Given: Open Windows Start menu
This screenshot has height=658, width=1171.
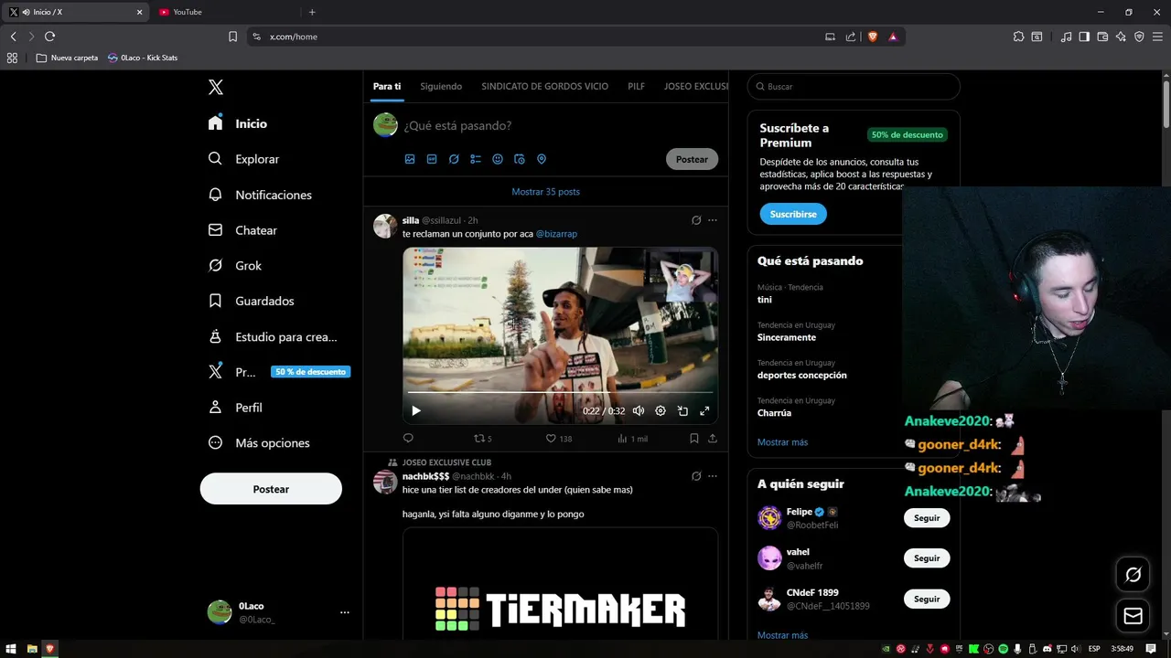Looking at the screenshot, I should pyautogui.click(x=10, y=649).
